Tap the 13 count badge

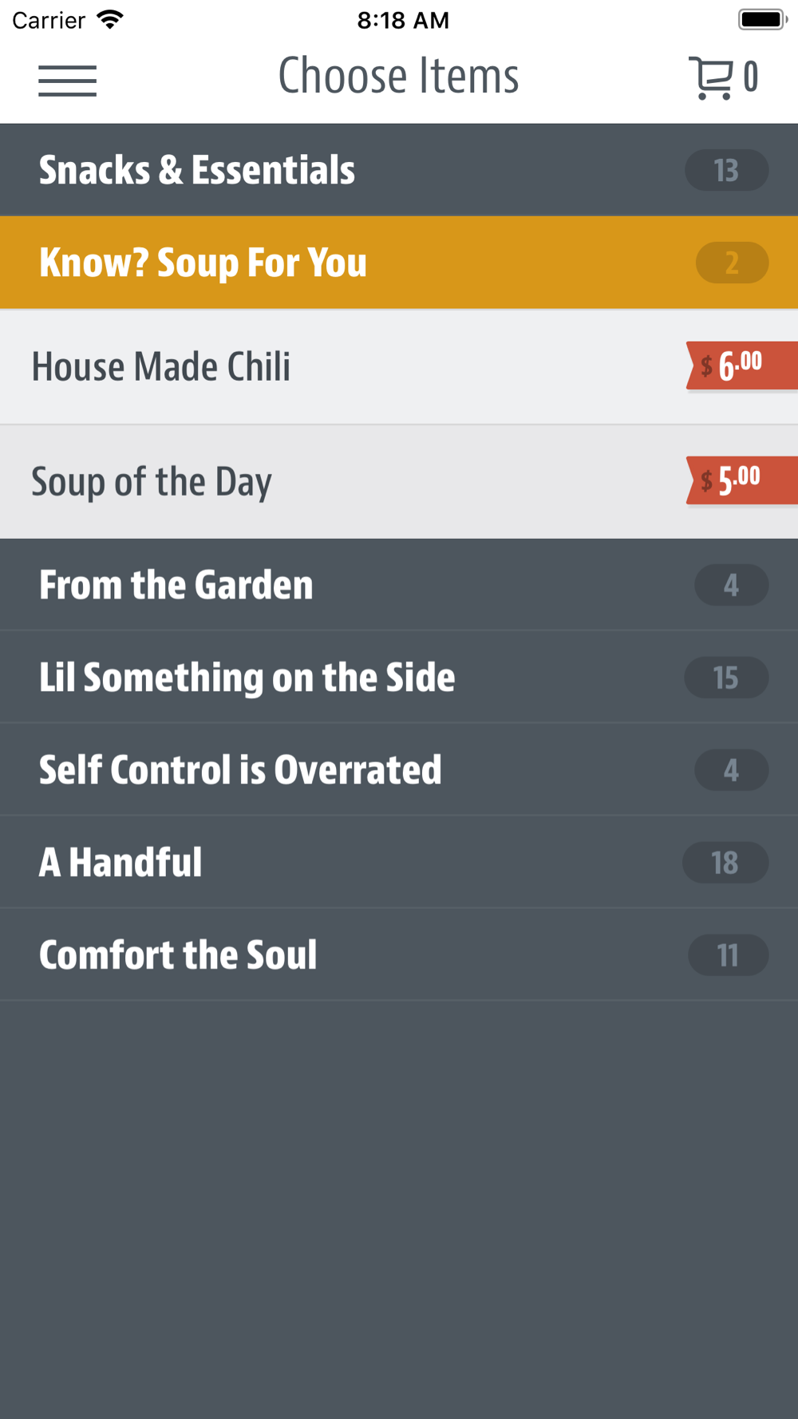pyautogui.click(x=726, y=170)
